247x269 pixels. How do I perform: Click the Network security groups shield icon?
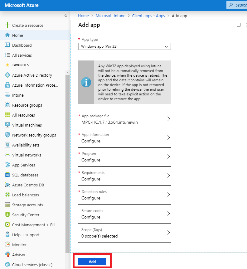(7, 135)
